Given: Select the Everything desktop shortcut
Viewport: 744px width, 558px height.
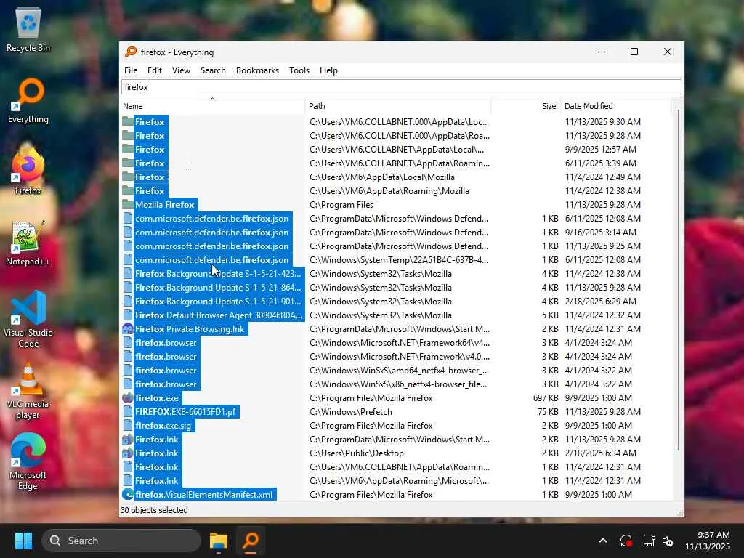Looking at the screenshot, I should [28, 100].
